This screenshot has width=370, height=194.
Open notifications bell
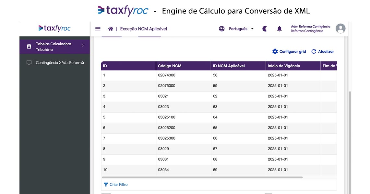279,29
